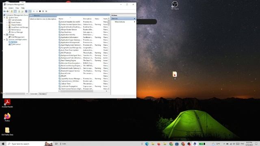The image size is (260, 146).
Task: Click the Export List toolbar icon
Action: [x=22, y=11]
